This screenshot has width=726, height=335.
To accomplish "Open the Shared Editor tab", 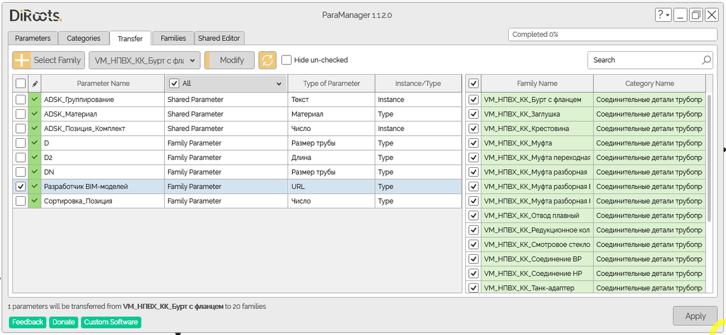I will tap(219, 38).
